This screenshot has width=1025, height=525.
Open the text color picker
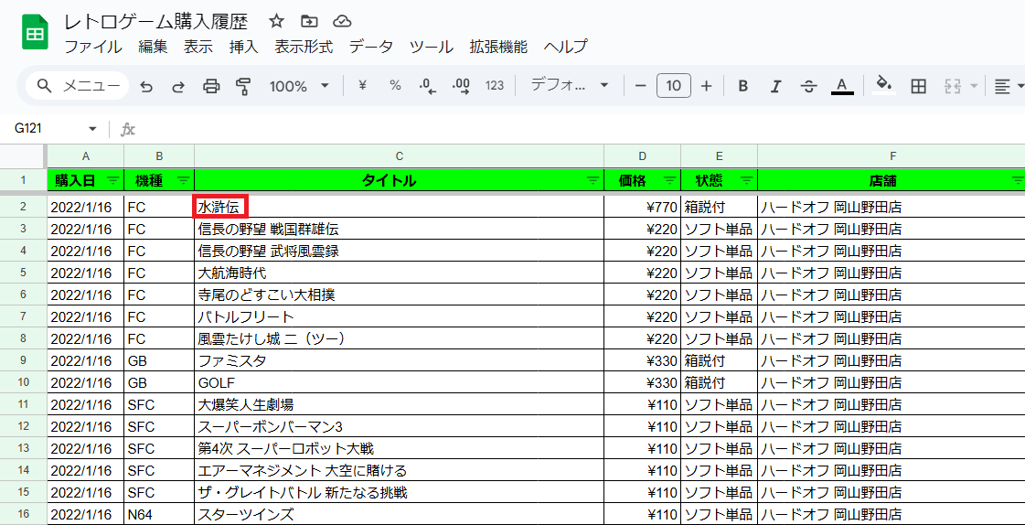843,86
